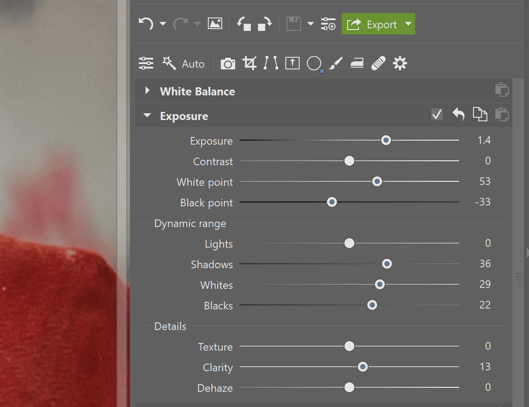Viewport: 529px width, 407px height.
Task: Click the Contrast value field
Action: 488,161
